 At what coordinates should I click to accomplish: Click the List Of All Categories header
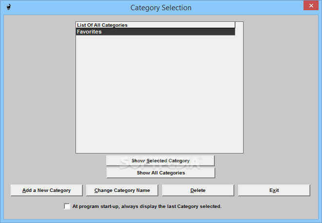pyautogui.click(x=155, y=25)
